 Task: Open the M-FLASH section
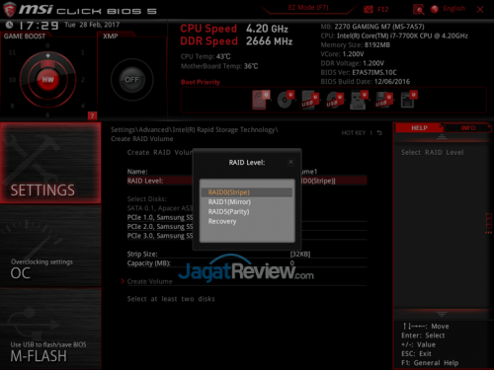point(50,330)
